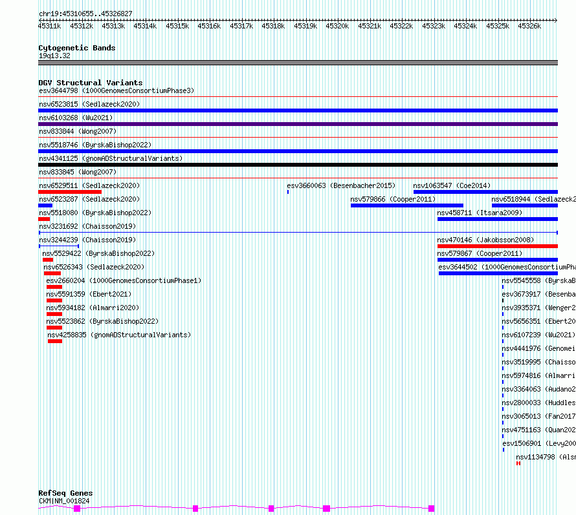This screenshot has width=576, height=515.
Task: Click the nsv5656351 Ebert variant label
Action: 539,321
